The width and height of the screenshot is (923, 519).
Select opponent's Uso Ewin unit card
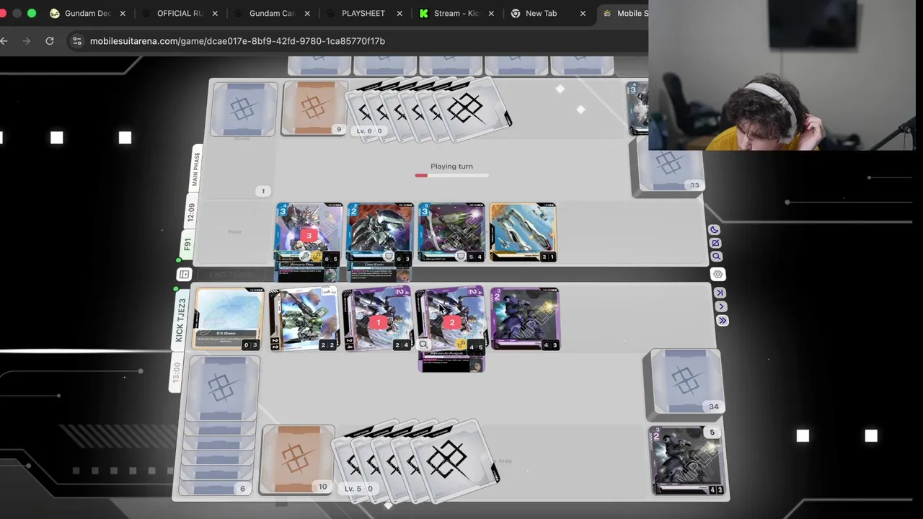[x=379, y=234]
